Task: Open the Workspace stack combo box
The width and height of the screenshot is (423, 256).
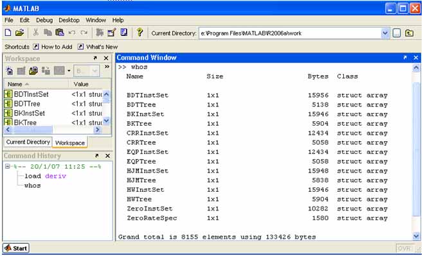Action: (x=86, y=71)
